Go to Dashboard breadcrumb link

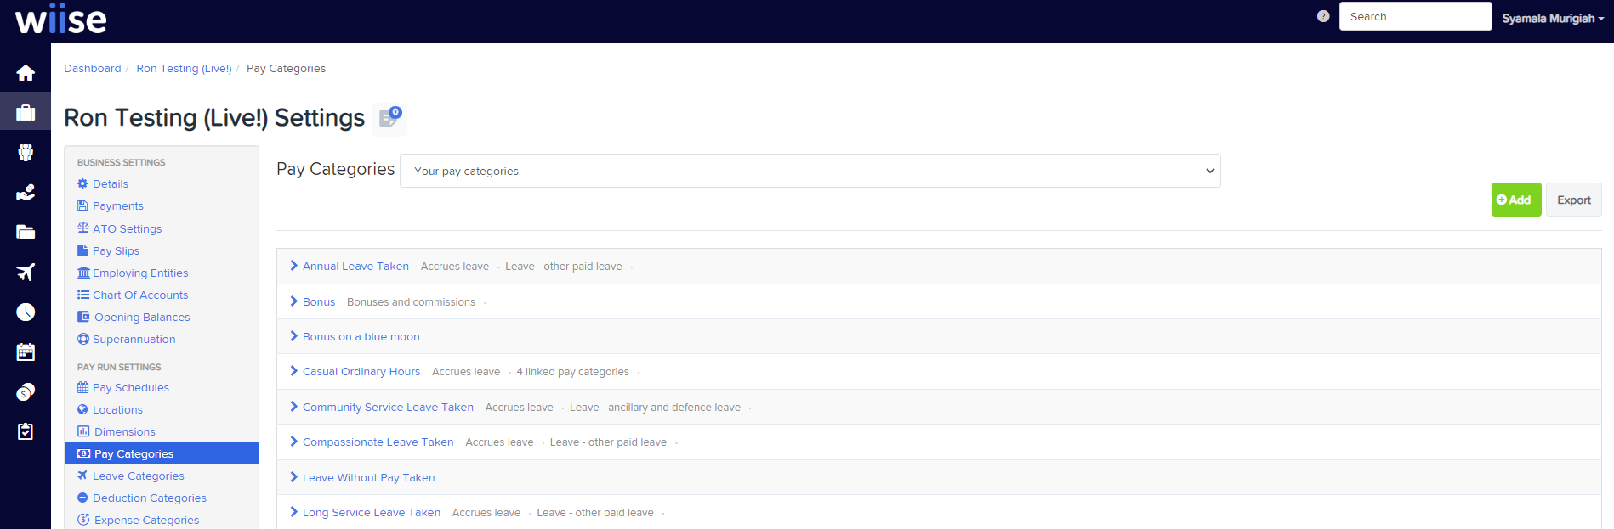[93, 68]
